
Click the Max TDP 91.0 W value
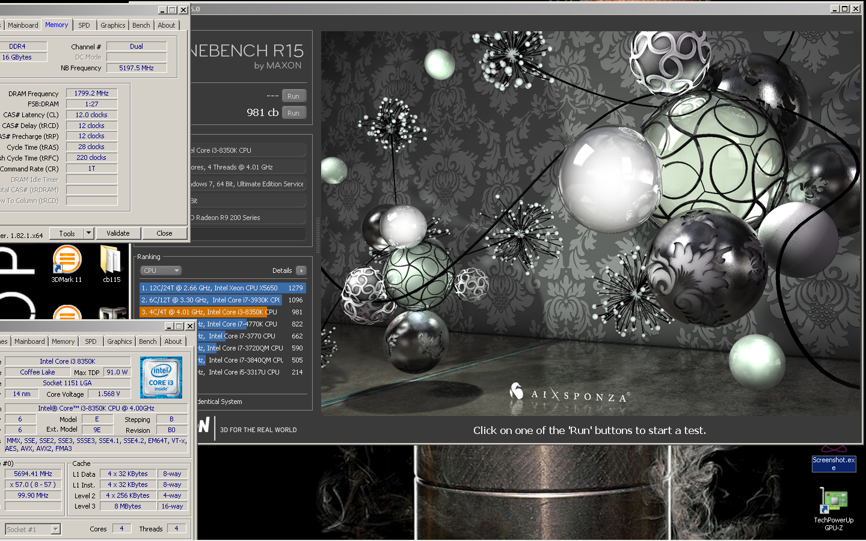117,372
